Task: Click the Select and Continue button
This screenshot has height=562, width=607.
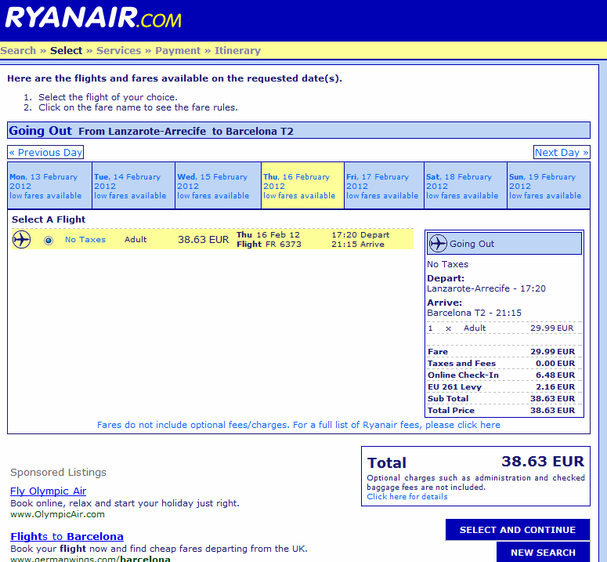Action: click(518, 530)
